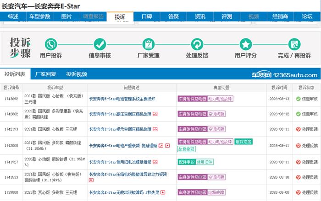
Task: Open image icon on complaint 1742862 row
Action: (155, 114)
